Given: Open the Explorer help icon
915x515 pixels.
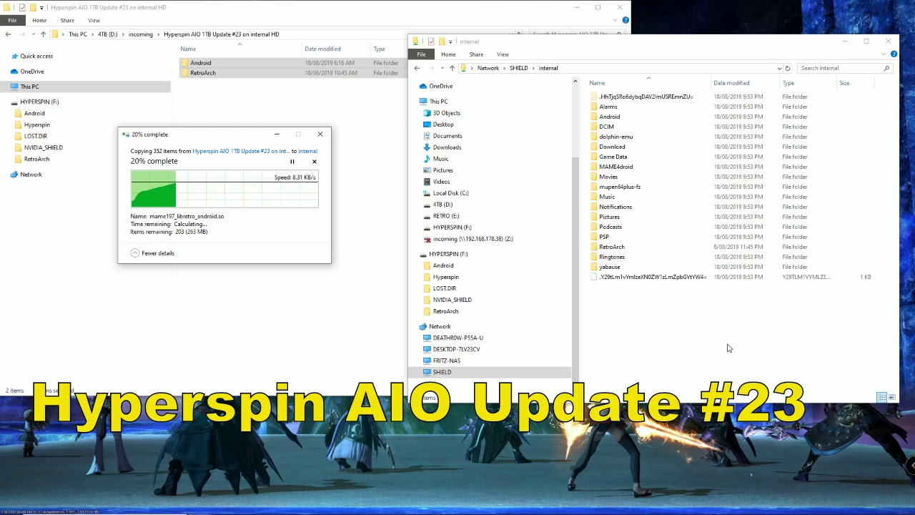Looking at the screenshot, I should pyautogui.click(x=894, y=54).
